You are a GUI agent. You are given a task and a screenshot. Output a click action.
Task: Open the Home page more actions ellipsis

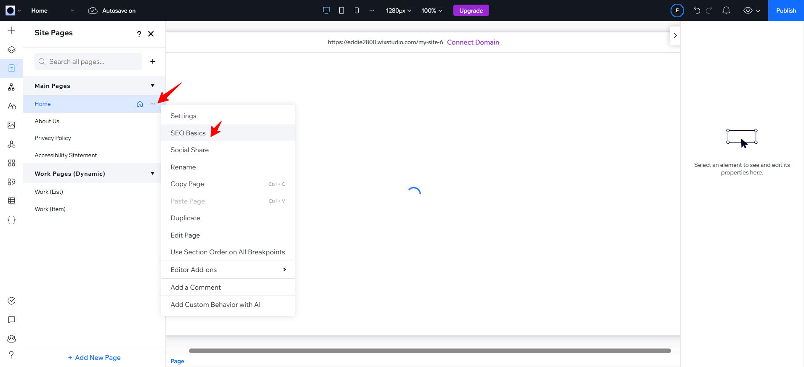pos(153,104)
